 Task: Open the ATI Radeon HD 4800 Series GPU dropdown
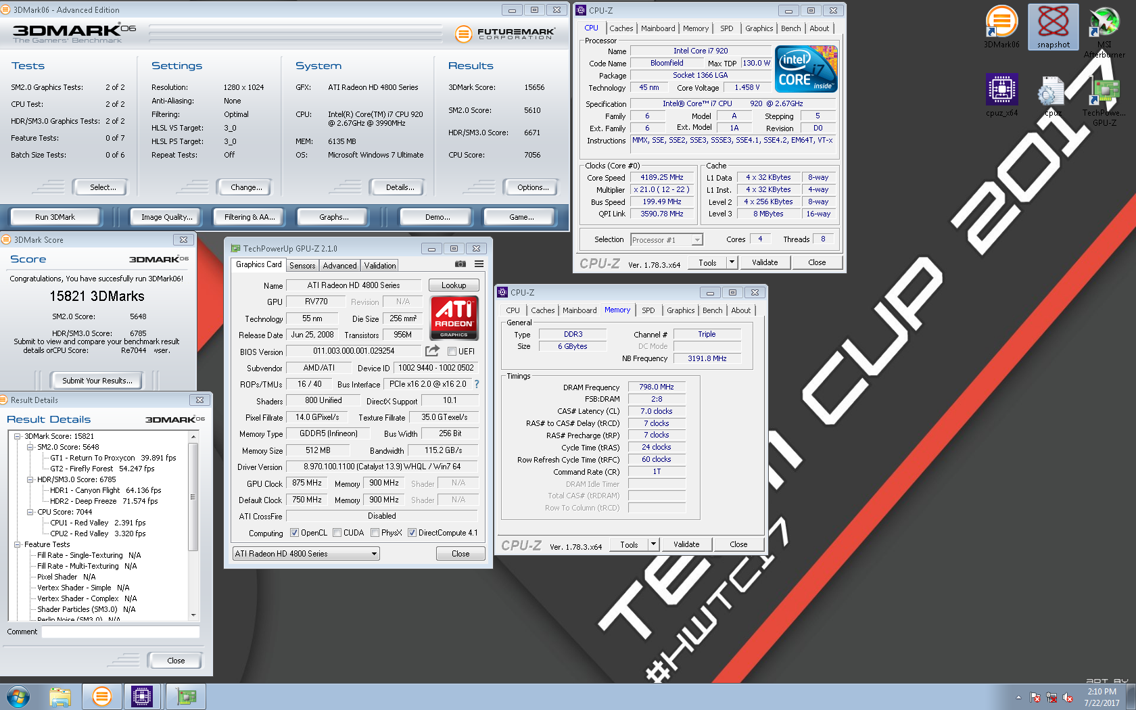pos(306,554)
